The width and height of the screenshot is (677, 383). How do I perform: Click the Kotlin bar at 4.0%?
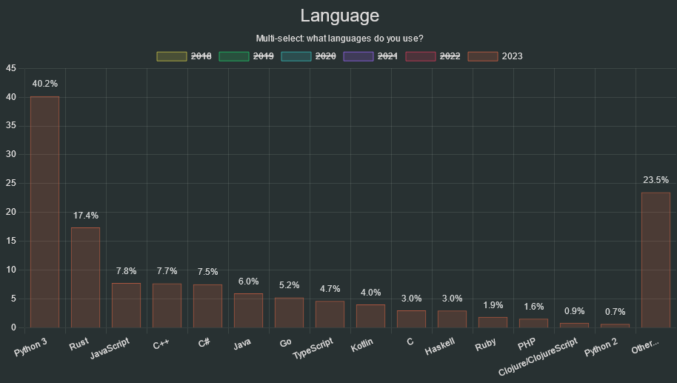point(370,316)
